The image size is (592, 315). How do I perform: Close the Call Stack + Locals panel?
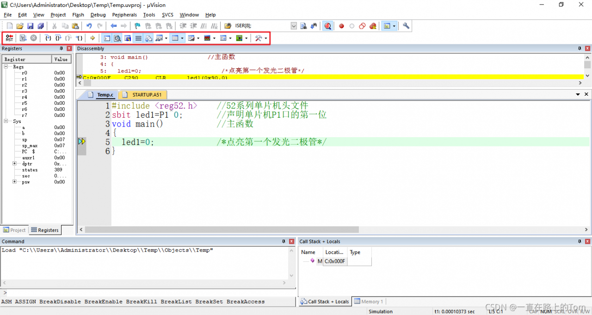[587, 242]
